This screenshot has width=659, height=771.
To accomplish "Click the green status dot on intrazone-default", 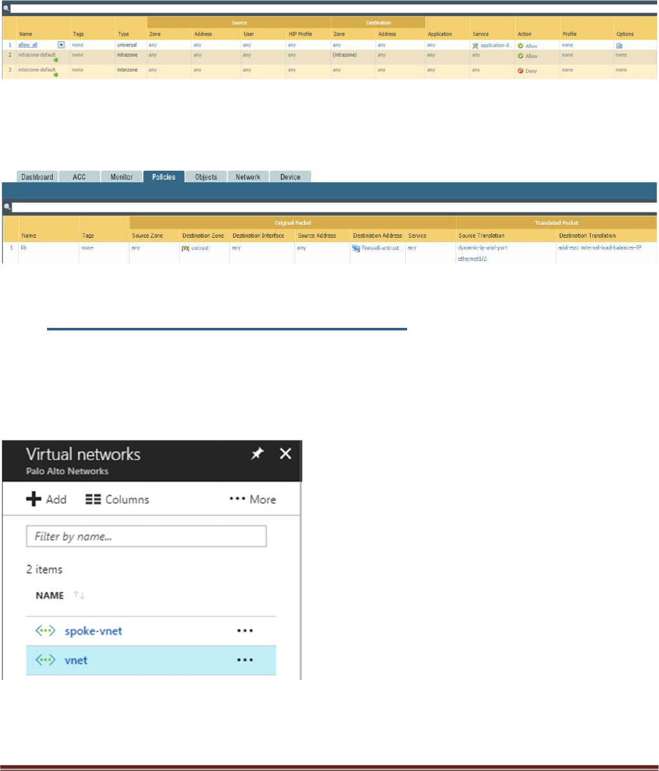I will (55, 60).
